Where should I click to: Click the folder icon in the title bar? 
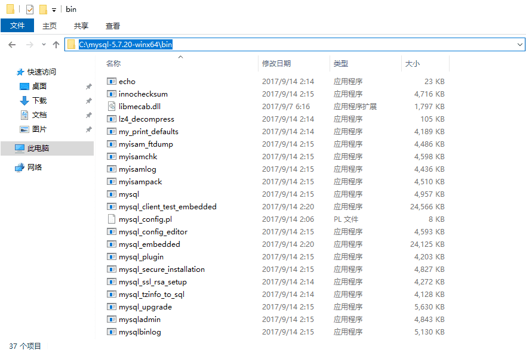point(10,9)
